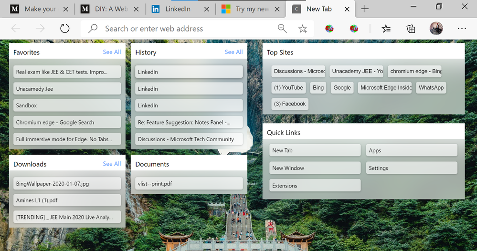The width and height of the screenshot is (477, 251).
Task: Open 'Amines L1 (1).pdf' download
Action: (x=67, y=200)
